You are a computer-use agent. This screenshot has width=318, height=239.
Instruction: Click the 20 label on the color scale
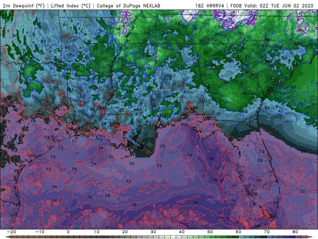point(125,232)
